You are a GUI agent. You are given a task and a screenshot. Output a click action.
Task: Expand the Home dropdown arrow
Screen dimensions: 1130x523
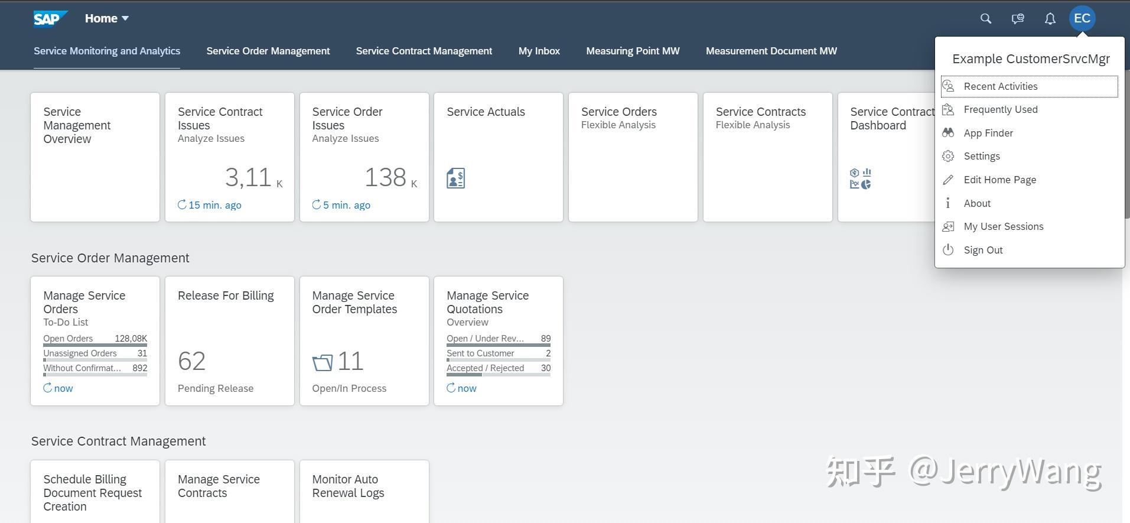(x=125, y=19)
